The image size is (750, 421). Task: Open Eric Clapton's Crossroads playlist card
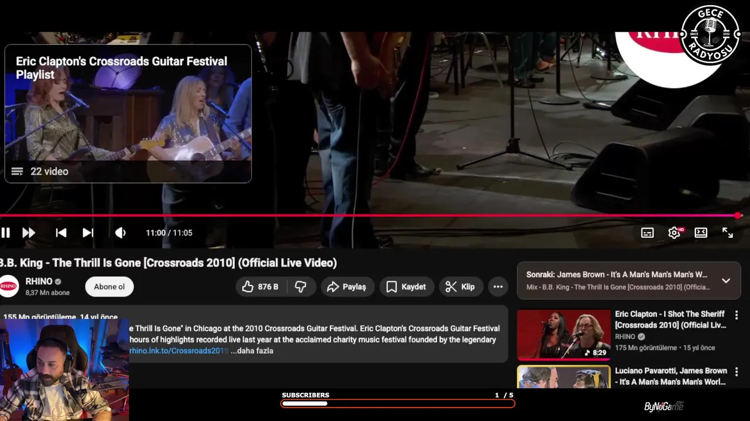[x=128, y=114]
